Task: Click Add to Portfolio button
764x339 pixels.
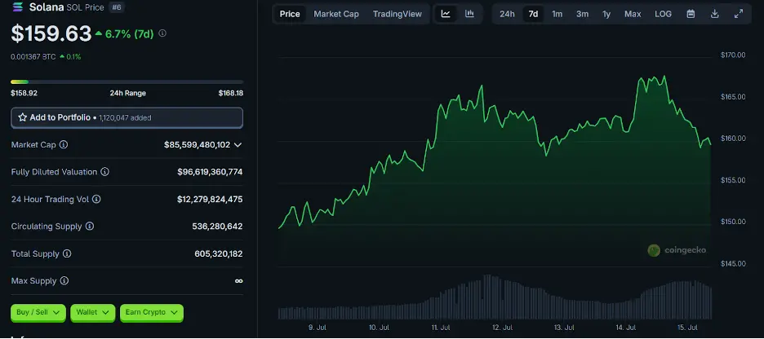Action: [127, 117]
